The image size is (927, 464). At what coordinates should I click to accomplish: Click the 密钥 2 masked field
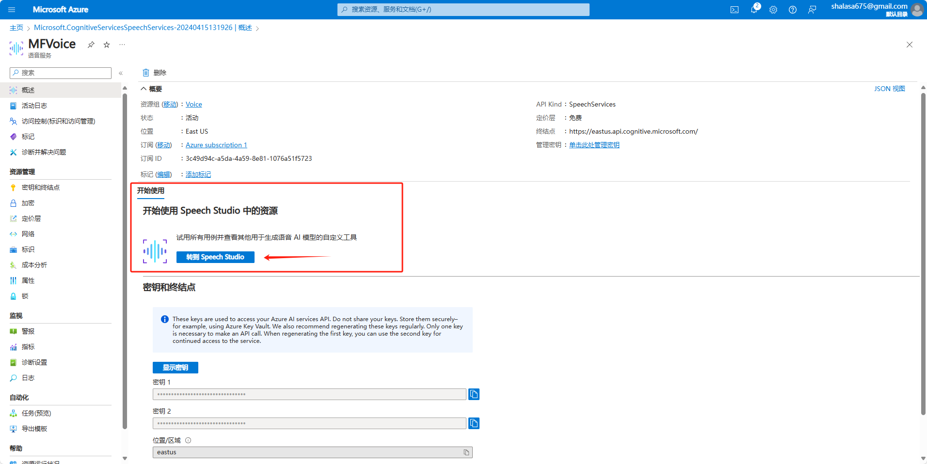pos(309,423)
